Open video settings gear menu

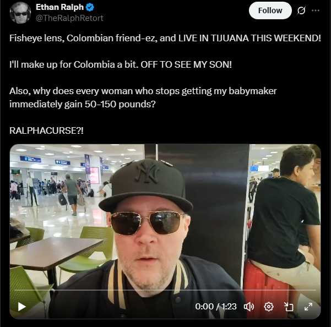(x=269, y=307)
